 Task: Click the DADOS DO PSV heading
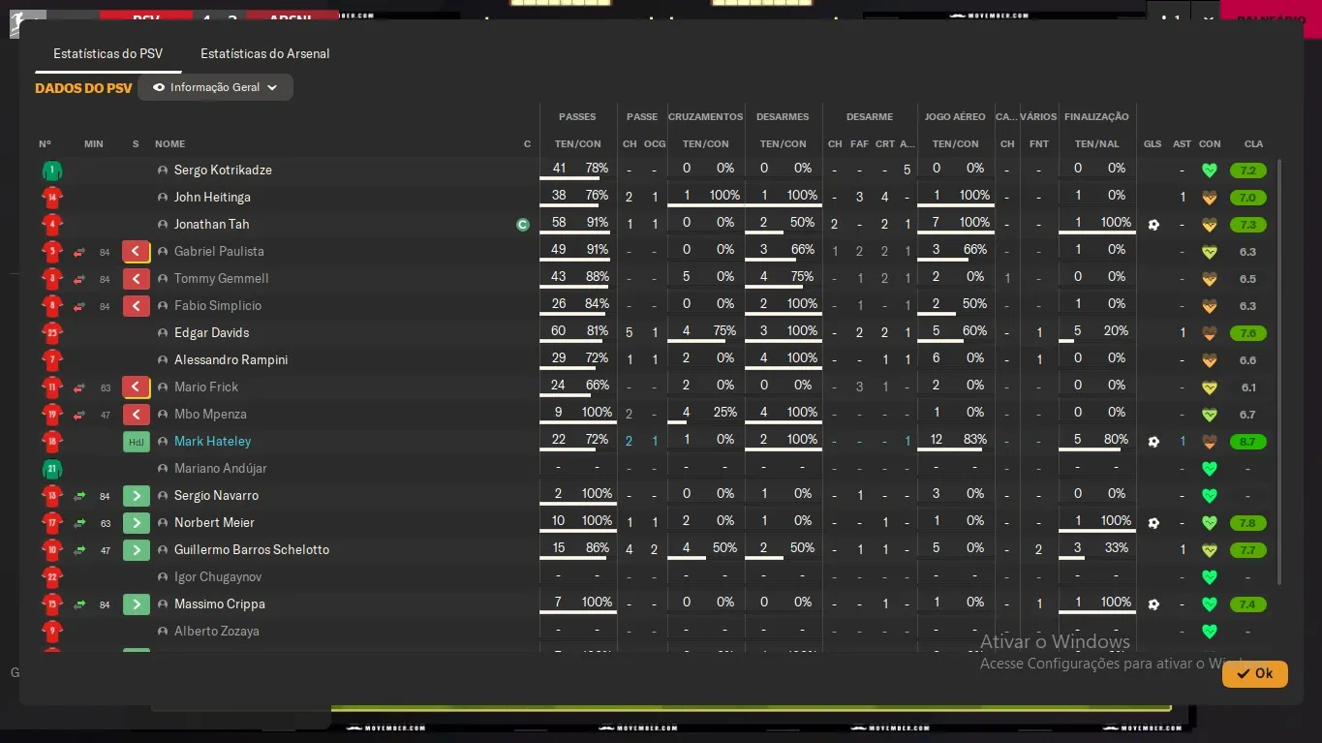83,88
